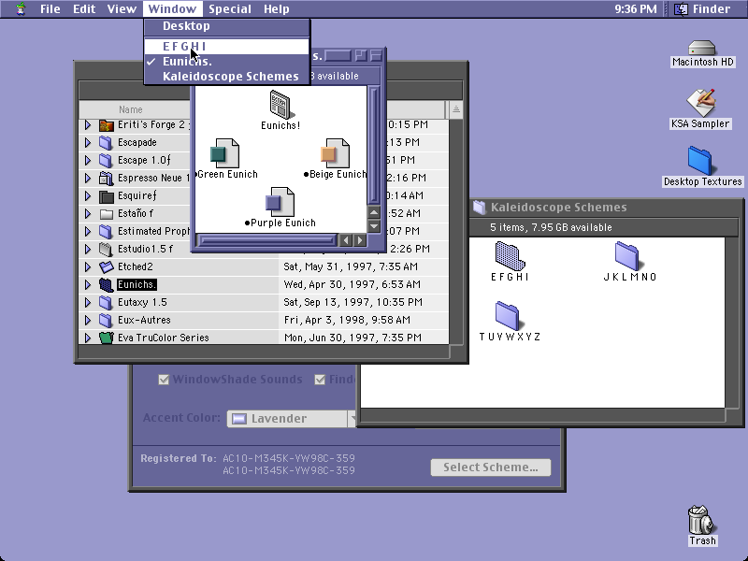Select the J K L M N O folder icon

click(627, 255)
